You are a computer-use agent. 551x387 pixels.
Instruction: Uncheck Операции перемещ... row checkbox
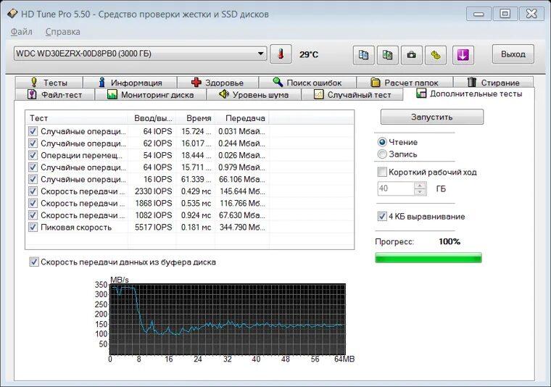tap(33, 155)
